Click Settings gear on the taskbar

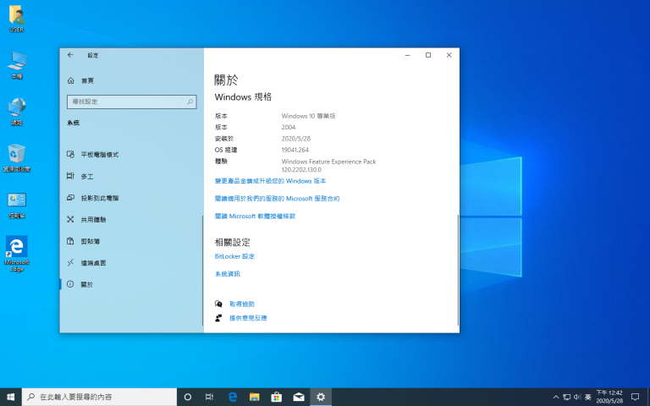[321, 397]
